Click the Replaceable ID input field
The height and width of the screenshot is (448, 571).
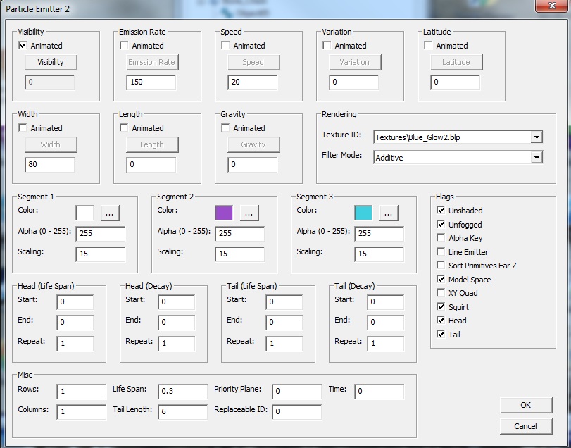[x=297, y=412]
